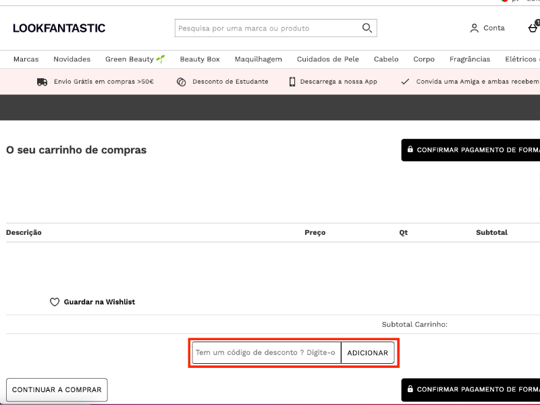
Task: Open the Cabelo menu
Action: point(386,59)
